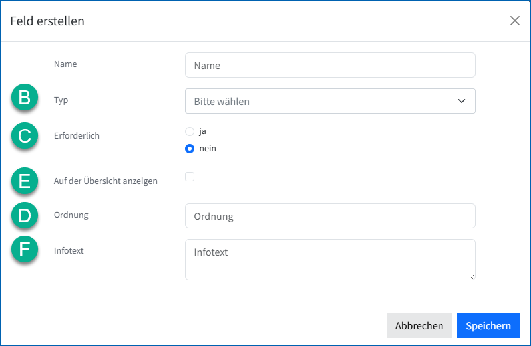The width and height of the screenshot is (531, 346).
Task: Close the Feld erstellen dialog
Action: 514,21
